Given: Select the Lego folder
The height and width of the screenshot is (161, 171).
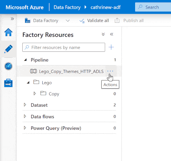Looking at the screenshot, I should coord(47,83).
